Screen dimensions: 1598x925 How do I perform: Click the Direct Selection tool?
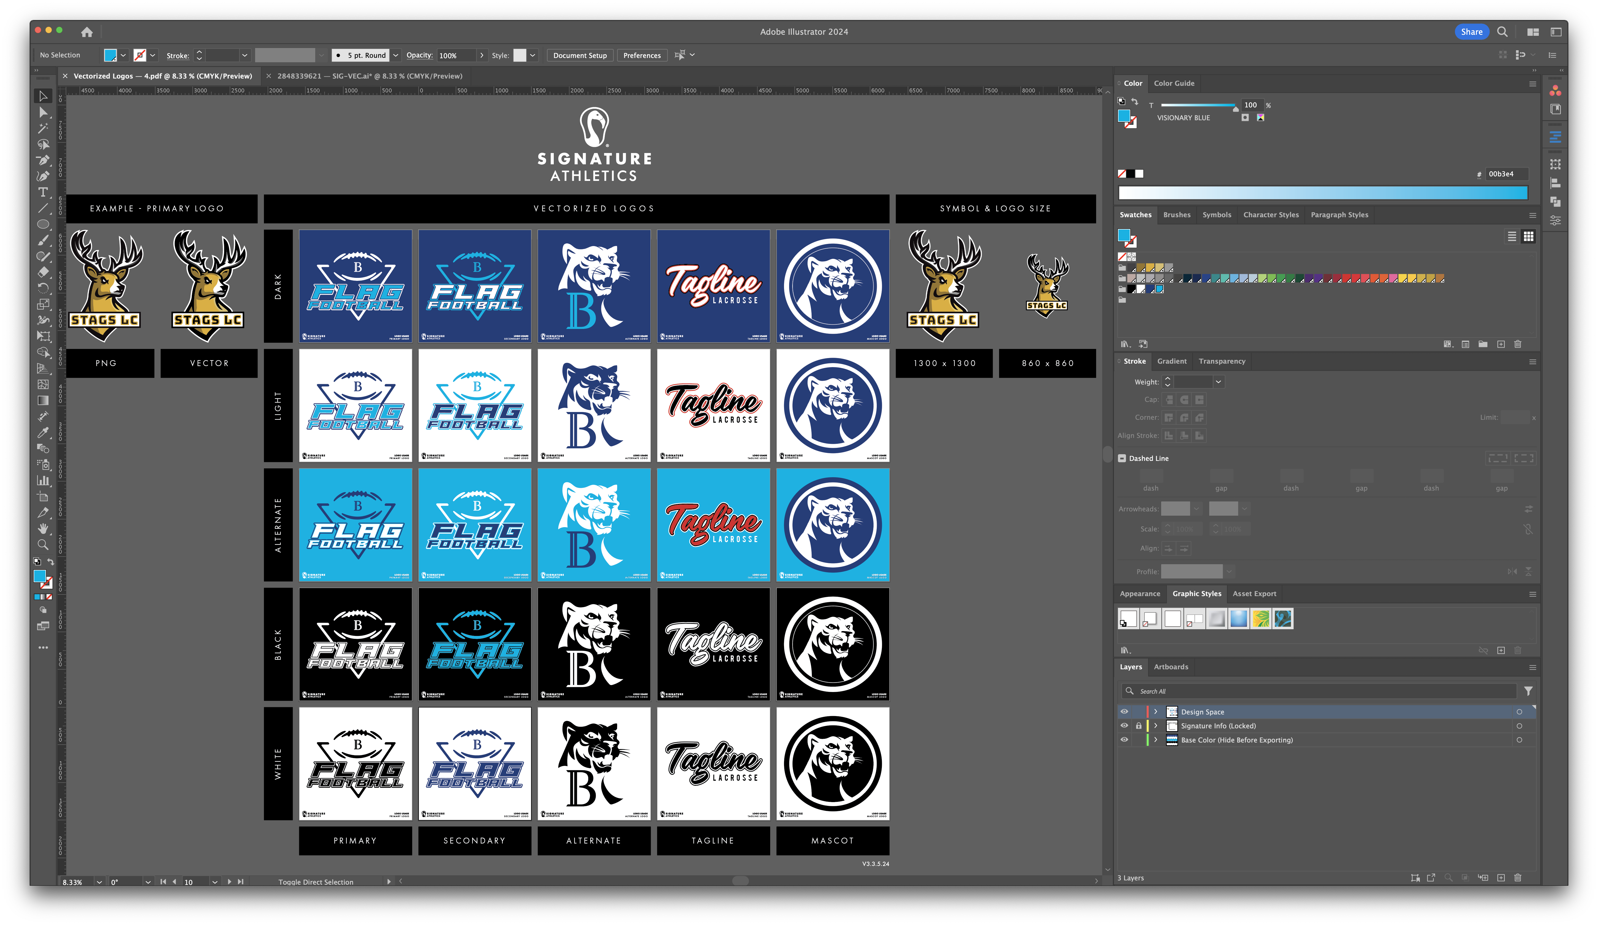tap(43, 112)
